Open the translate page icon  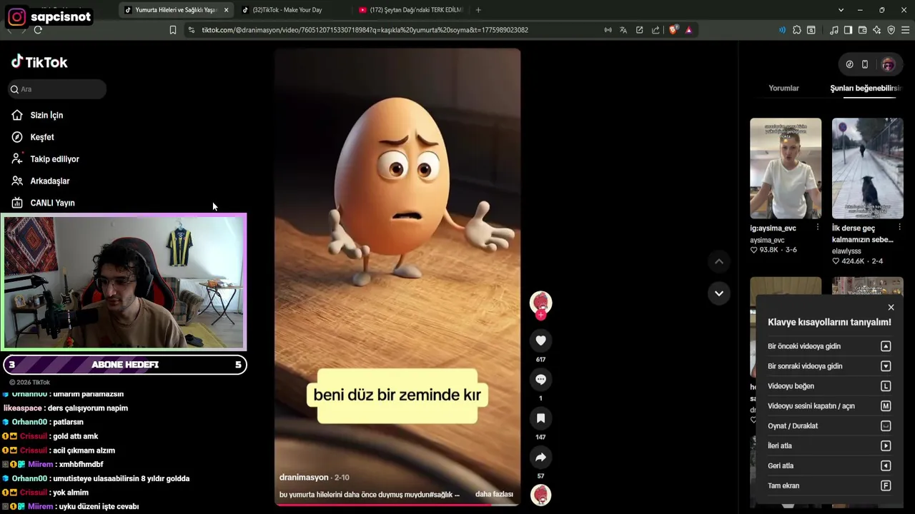pos(623,30)
